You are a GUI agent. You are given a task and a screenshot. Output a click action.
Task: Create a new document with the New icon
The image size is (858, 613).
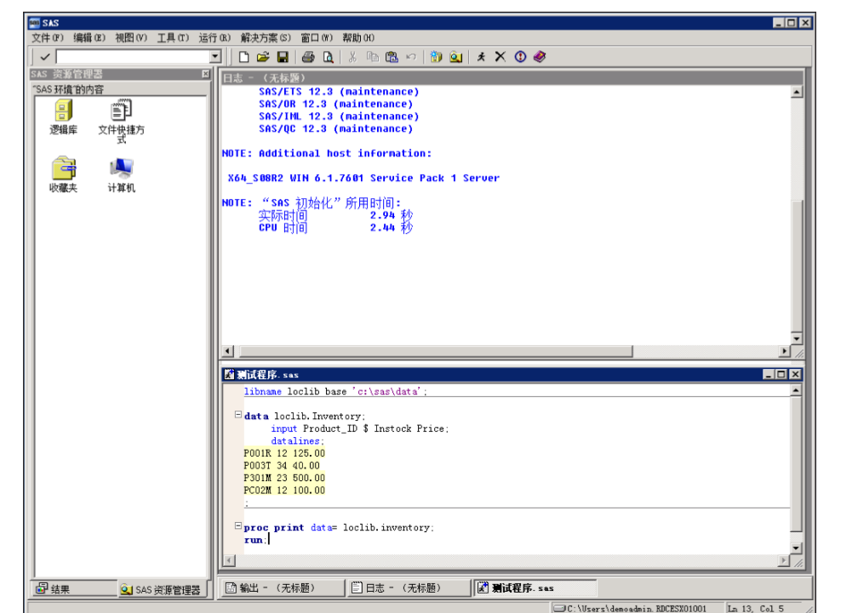[x=244, y=57]
